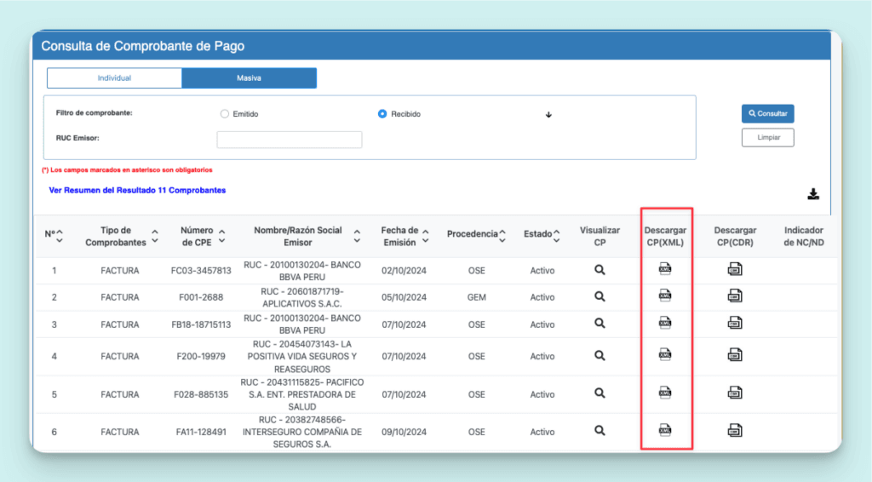Click the Limpiar button
This screenshot has width=872, height=482.
tap(767, 137)
